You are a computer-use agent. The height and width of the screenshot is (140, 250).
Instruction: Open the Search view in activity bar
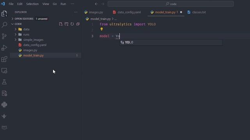(4, 25)
